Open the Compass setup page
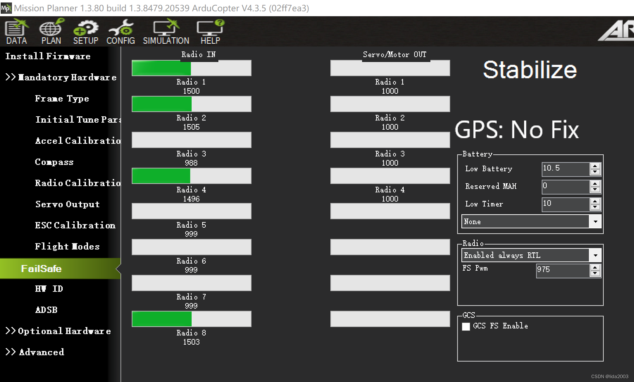 coord(54,162)
